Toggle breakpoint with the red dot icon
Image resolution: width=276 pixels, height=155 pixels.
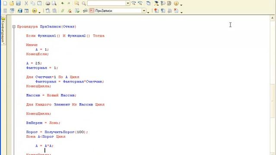tap(156, 11)
